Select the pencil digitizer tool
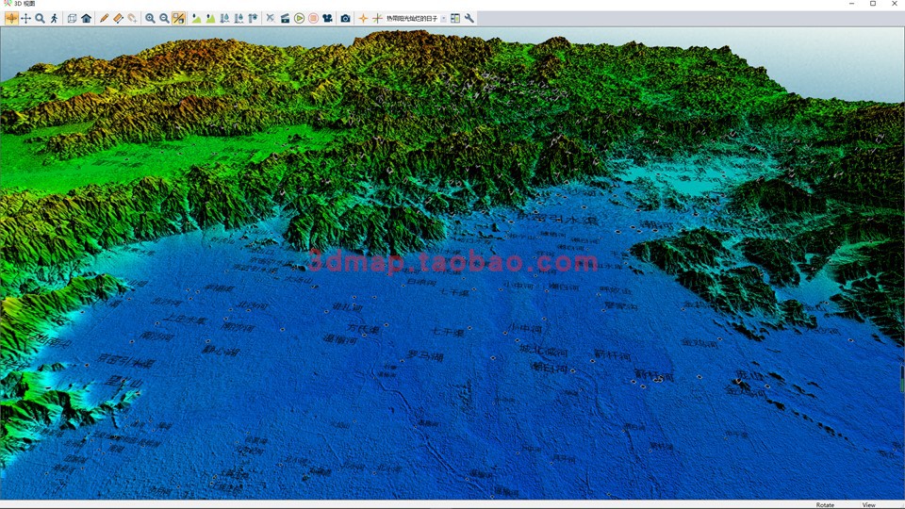Screen dimensions: 905x509 [104, 19]
